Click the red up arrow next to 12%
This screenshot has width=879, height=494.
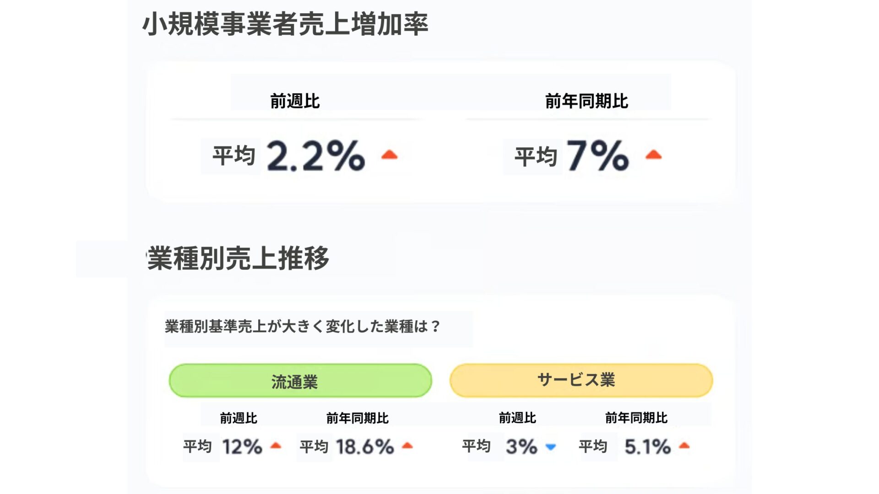[x=276, y=445]
